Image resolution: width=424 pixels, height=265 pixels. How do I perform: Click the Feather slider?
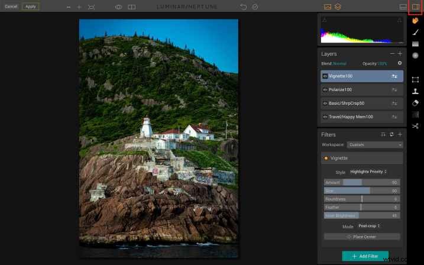click(362, 207)
